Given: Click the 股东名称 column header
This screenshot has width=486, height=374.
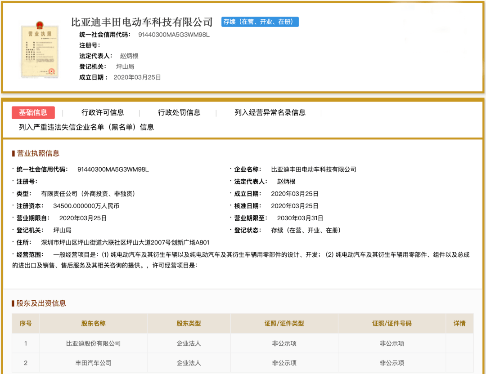Looking at the screenshot, I should click(x=93, y=324).
